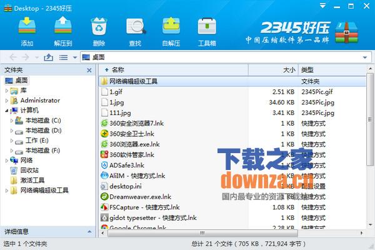Select 工作 (E:) in tree
375x250 pixels.
click(37, 141)
